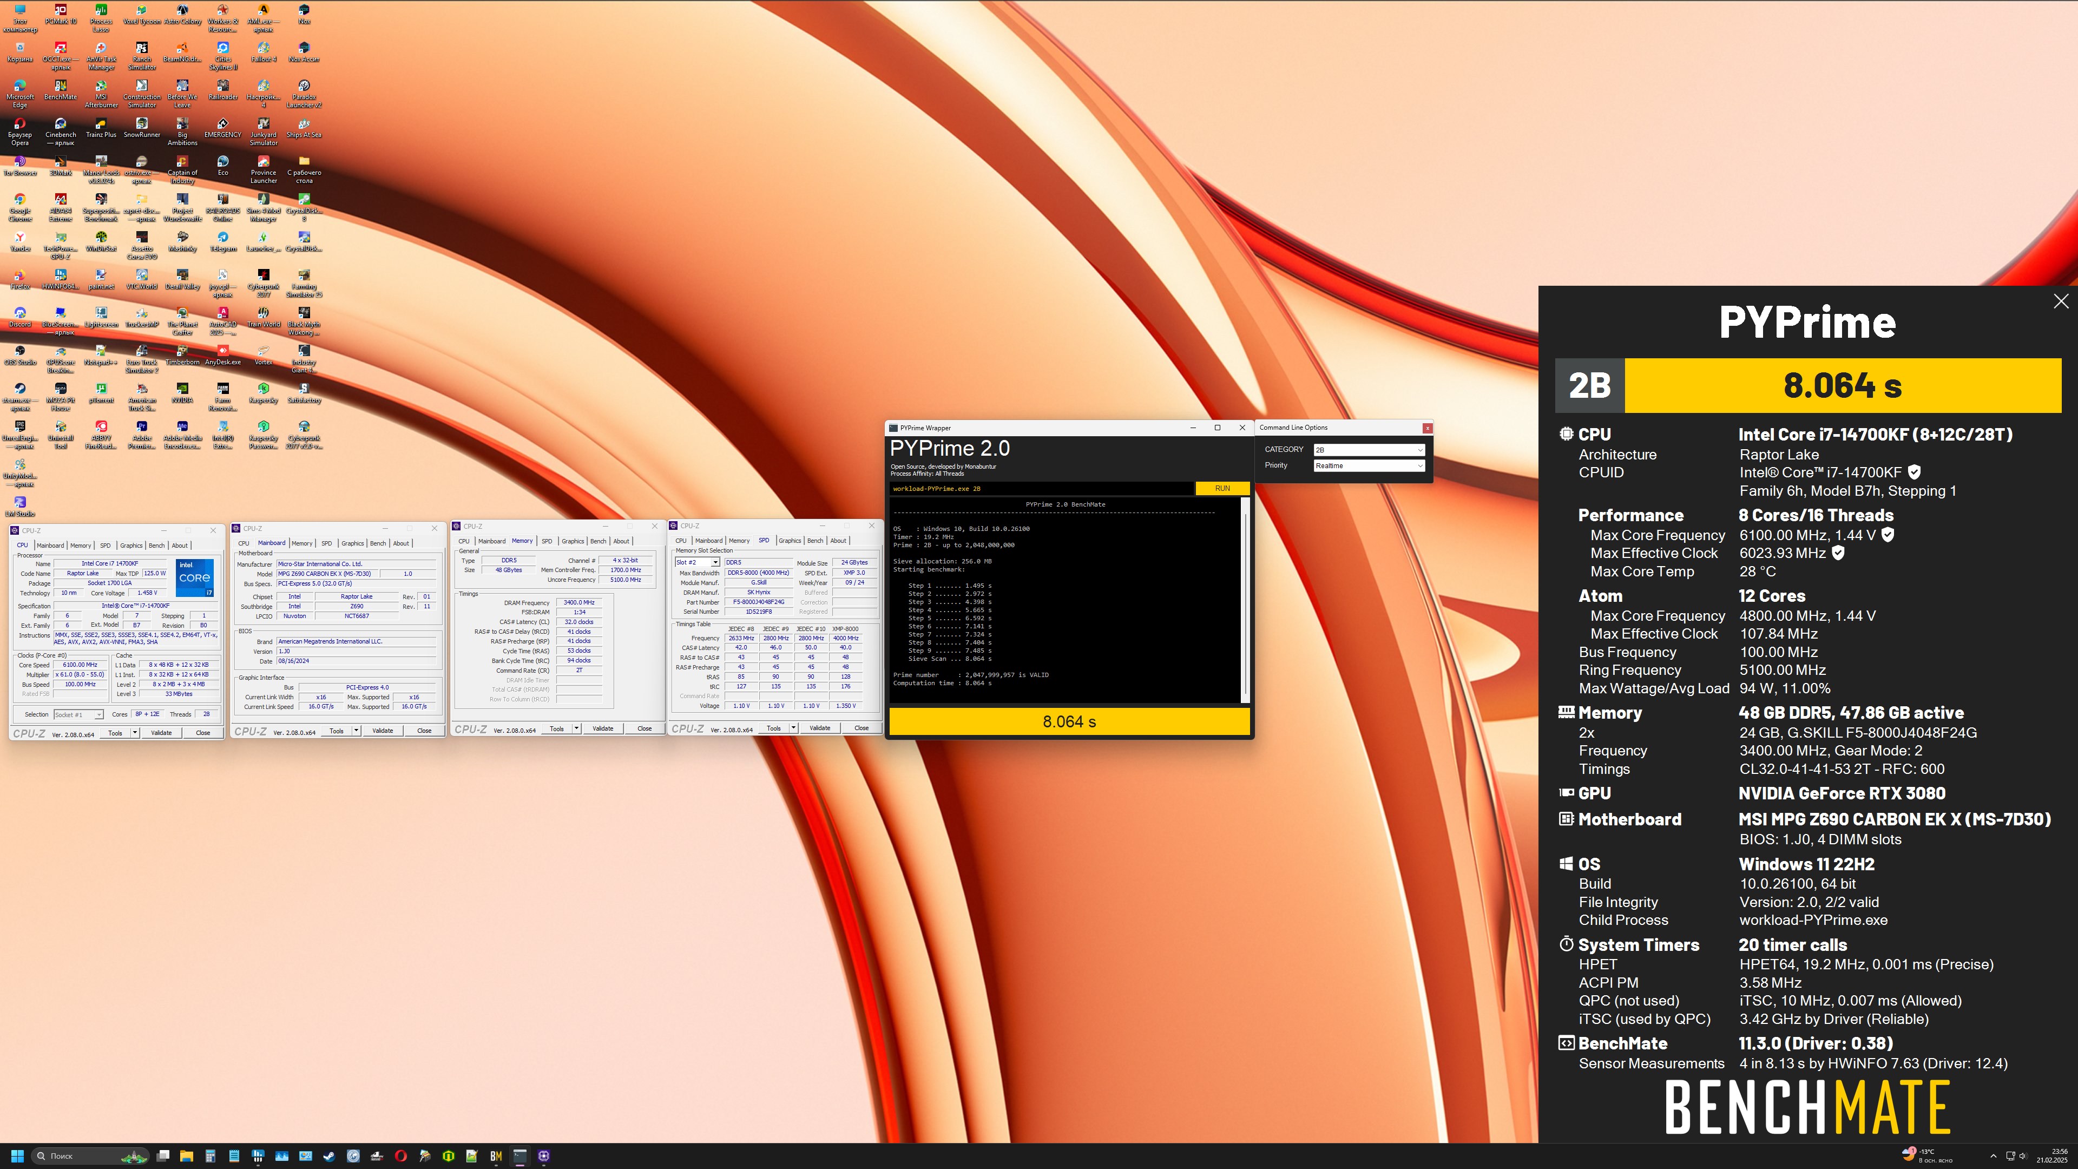2078x1169 pixels.
Task: Click Validate in CPU-Z Mainboard-tab window
Action: pyautogui.click(x=383, y=730)
